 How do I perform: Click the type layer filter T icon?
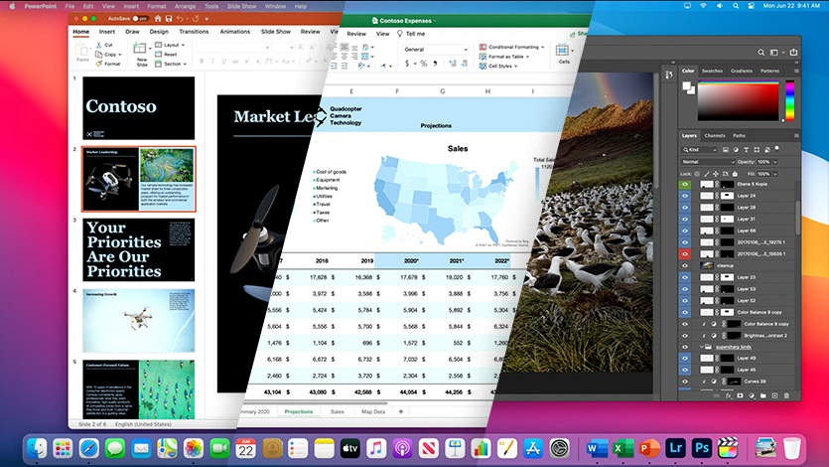[x=746, y=150]
